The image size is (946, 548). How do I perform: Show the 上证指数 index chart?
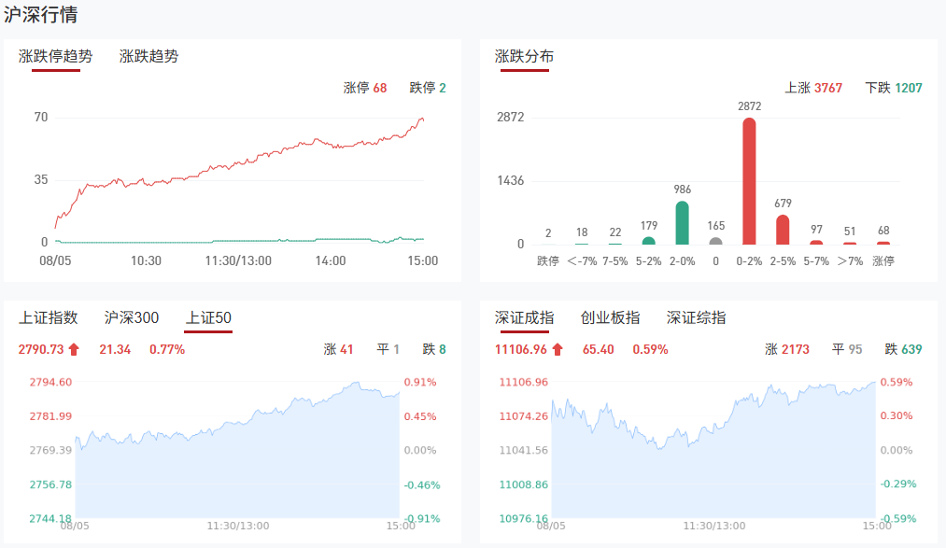pyautogui.click(x=48, y=318)
